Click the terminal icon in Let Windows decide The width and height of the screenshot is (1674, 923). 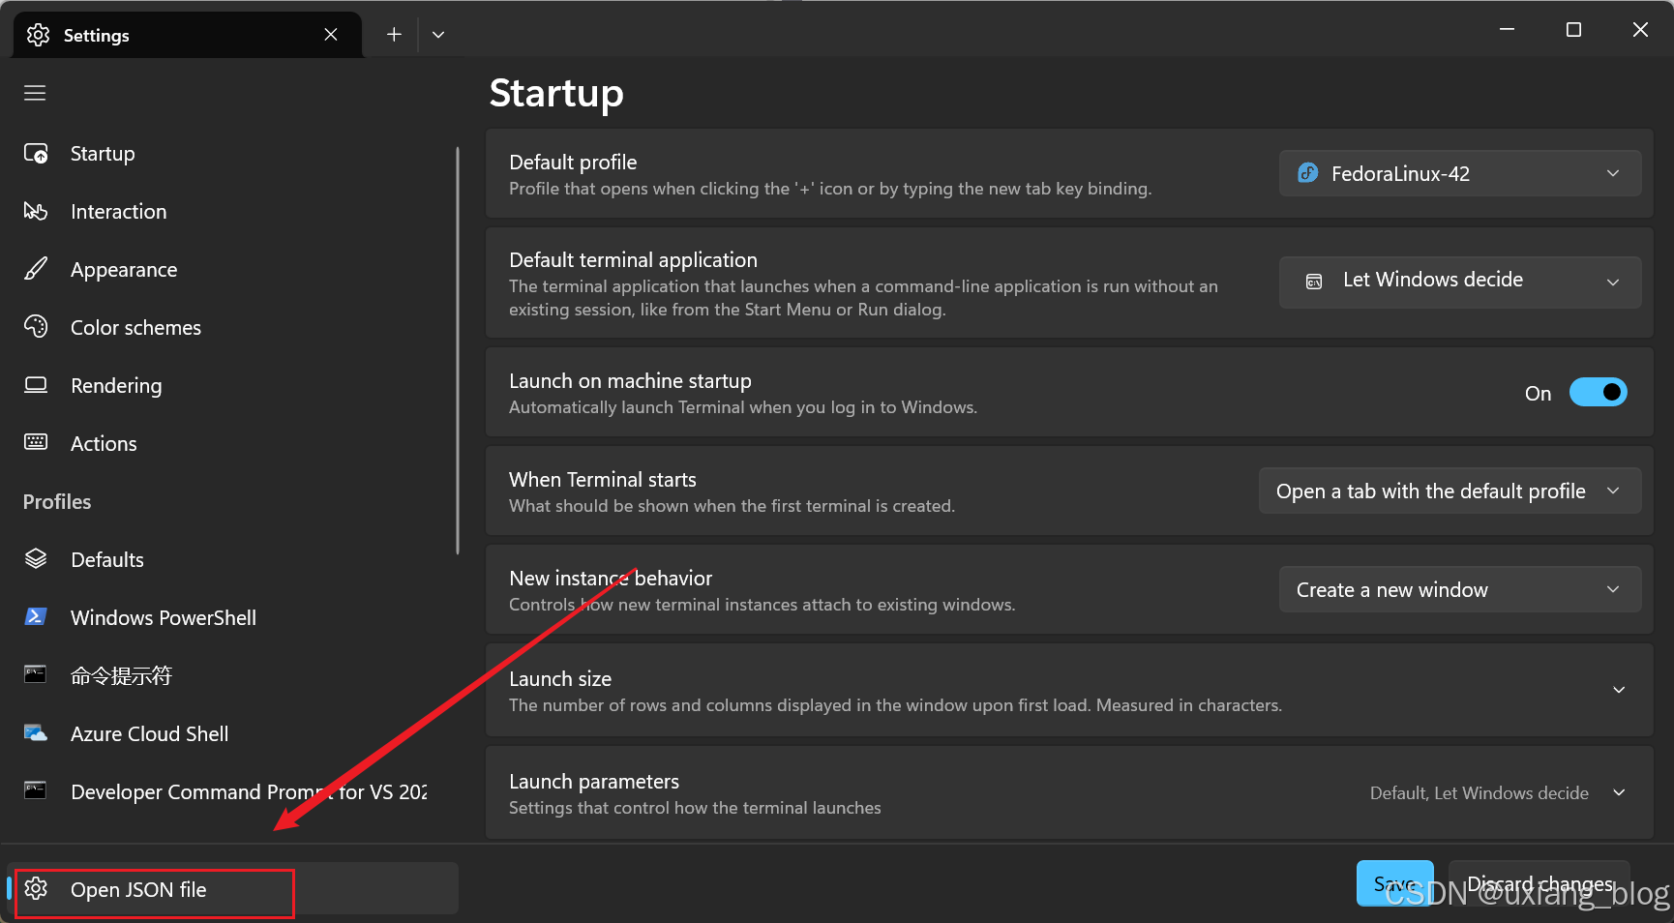(1314, 282)
